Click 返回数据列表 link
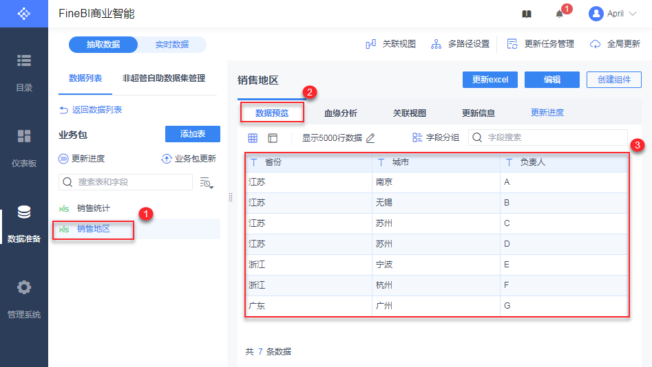652x367 pixels. point(91,110)
